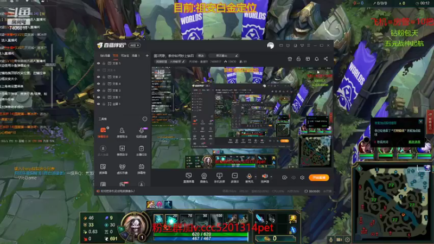The image size is (434, 244).
Task: Click the shop icon in companion header row
Action: [x=290, y=59]
